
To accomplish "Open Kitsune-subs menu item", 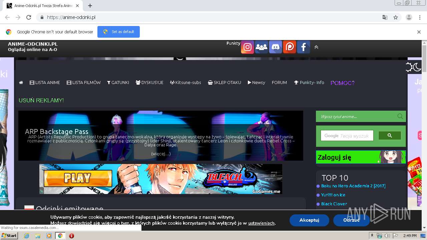I will 185,82.
